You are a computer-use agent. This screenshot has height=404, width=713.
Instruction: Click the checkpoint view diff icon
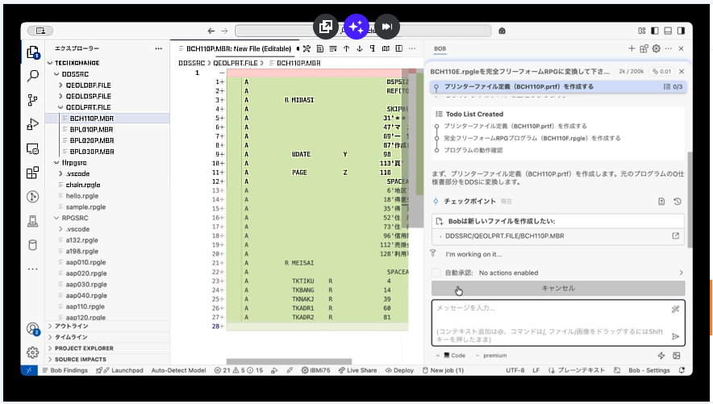661,202
